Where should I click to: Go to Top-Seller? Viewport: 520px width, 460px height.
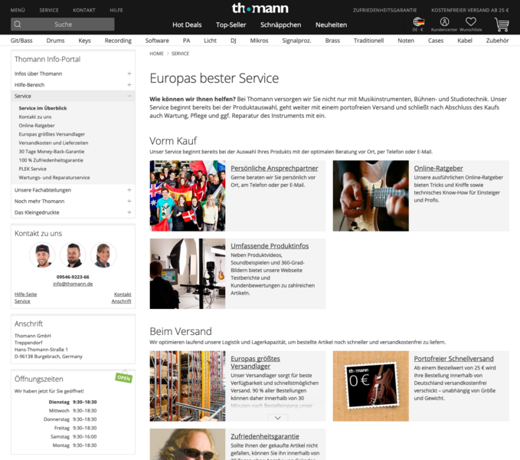point(231,25)
